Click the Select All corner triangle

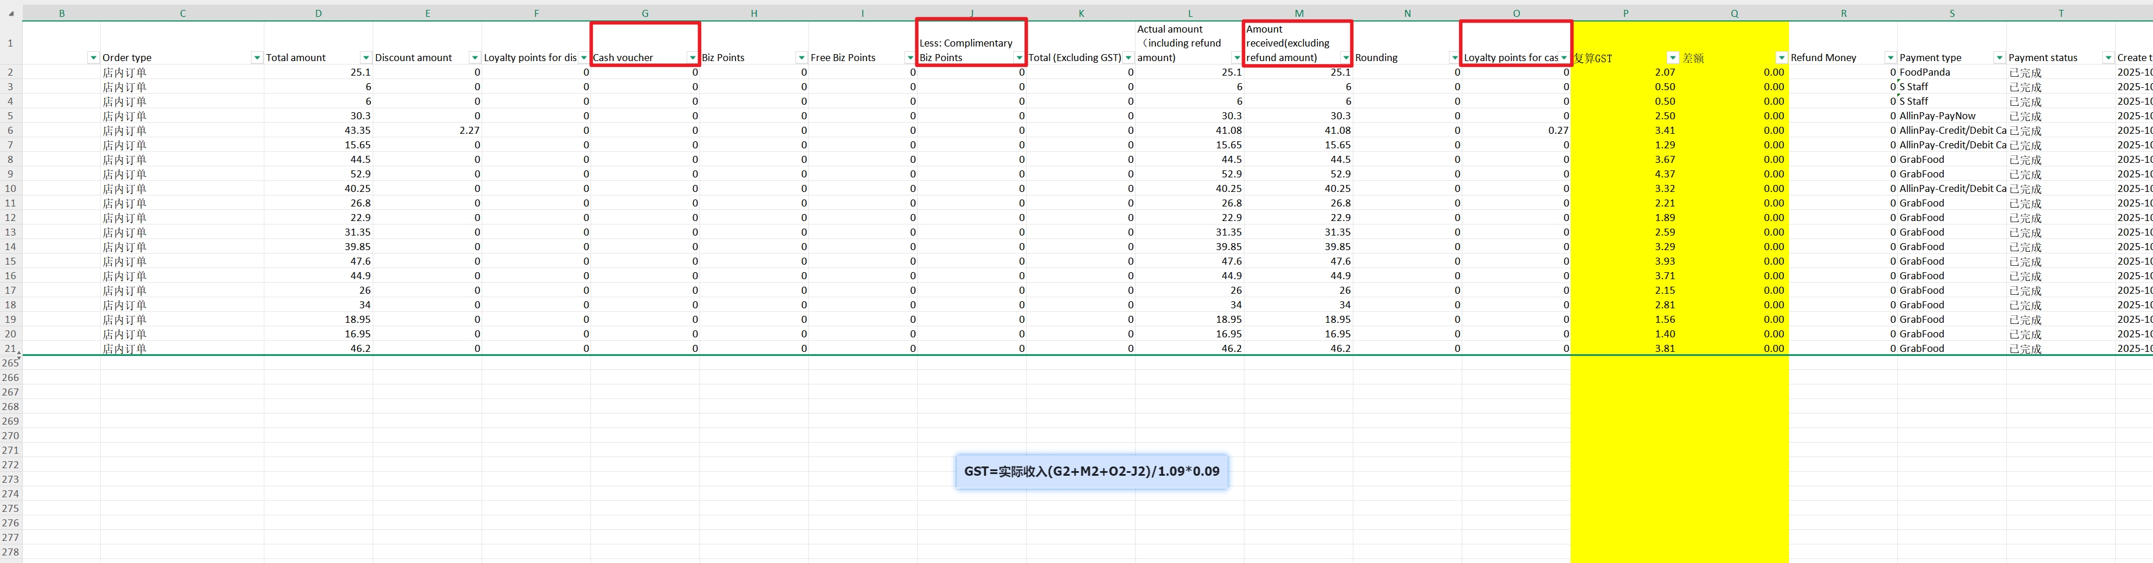coord(11,13)
